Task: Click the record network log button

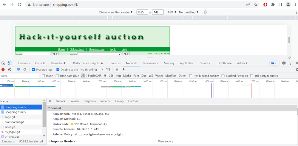Action: (3, 70)
